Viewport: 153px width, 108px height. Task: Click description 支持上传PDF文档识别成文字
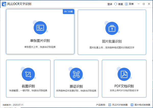point(124,90)
